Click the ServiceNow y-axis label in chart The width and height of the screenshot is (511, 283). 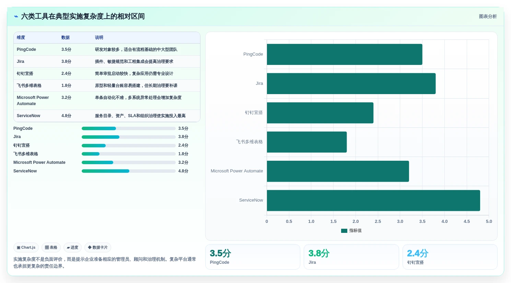point(251,200)
